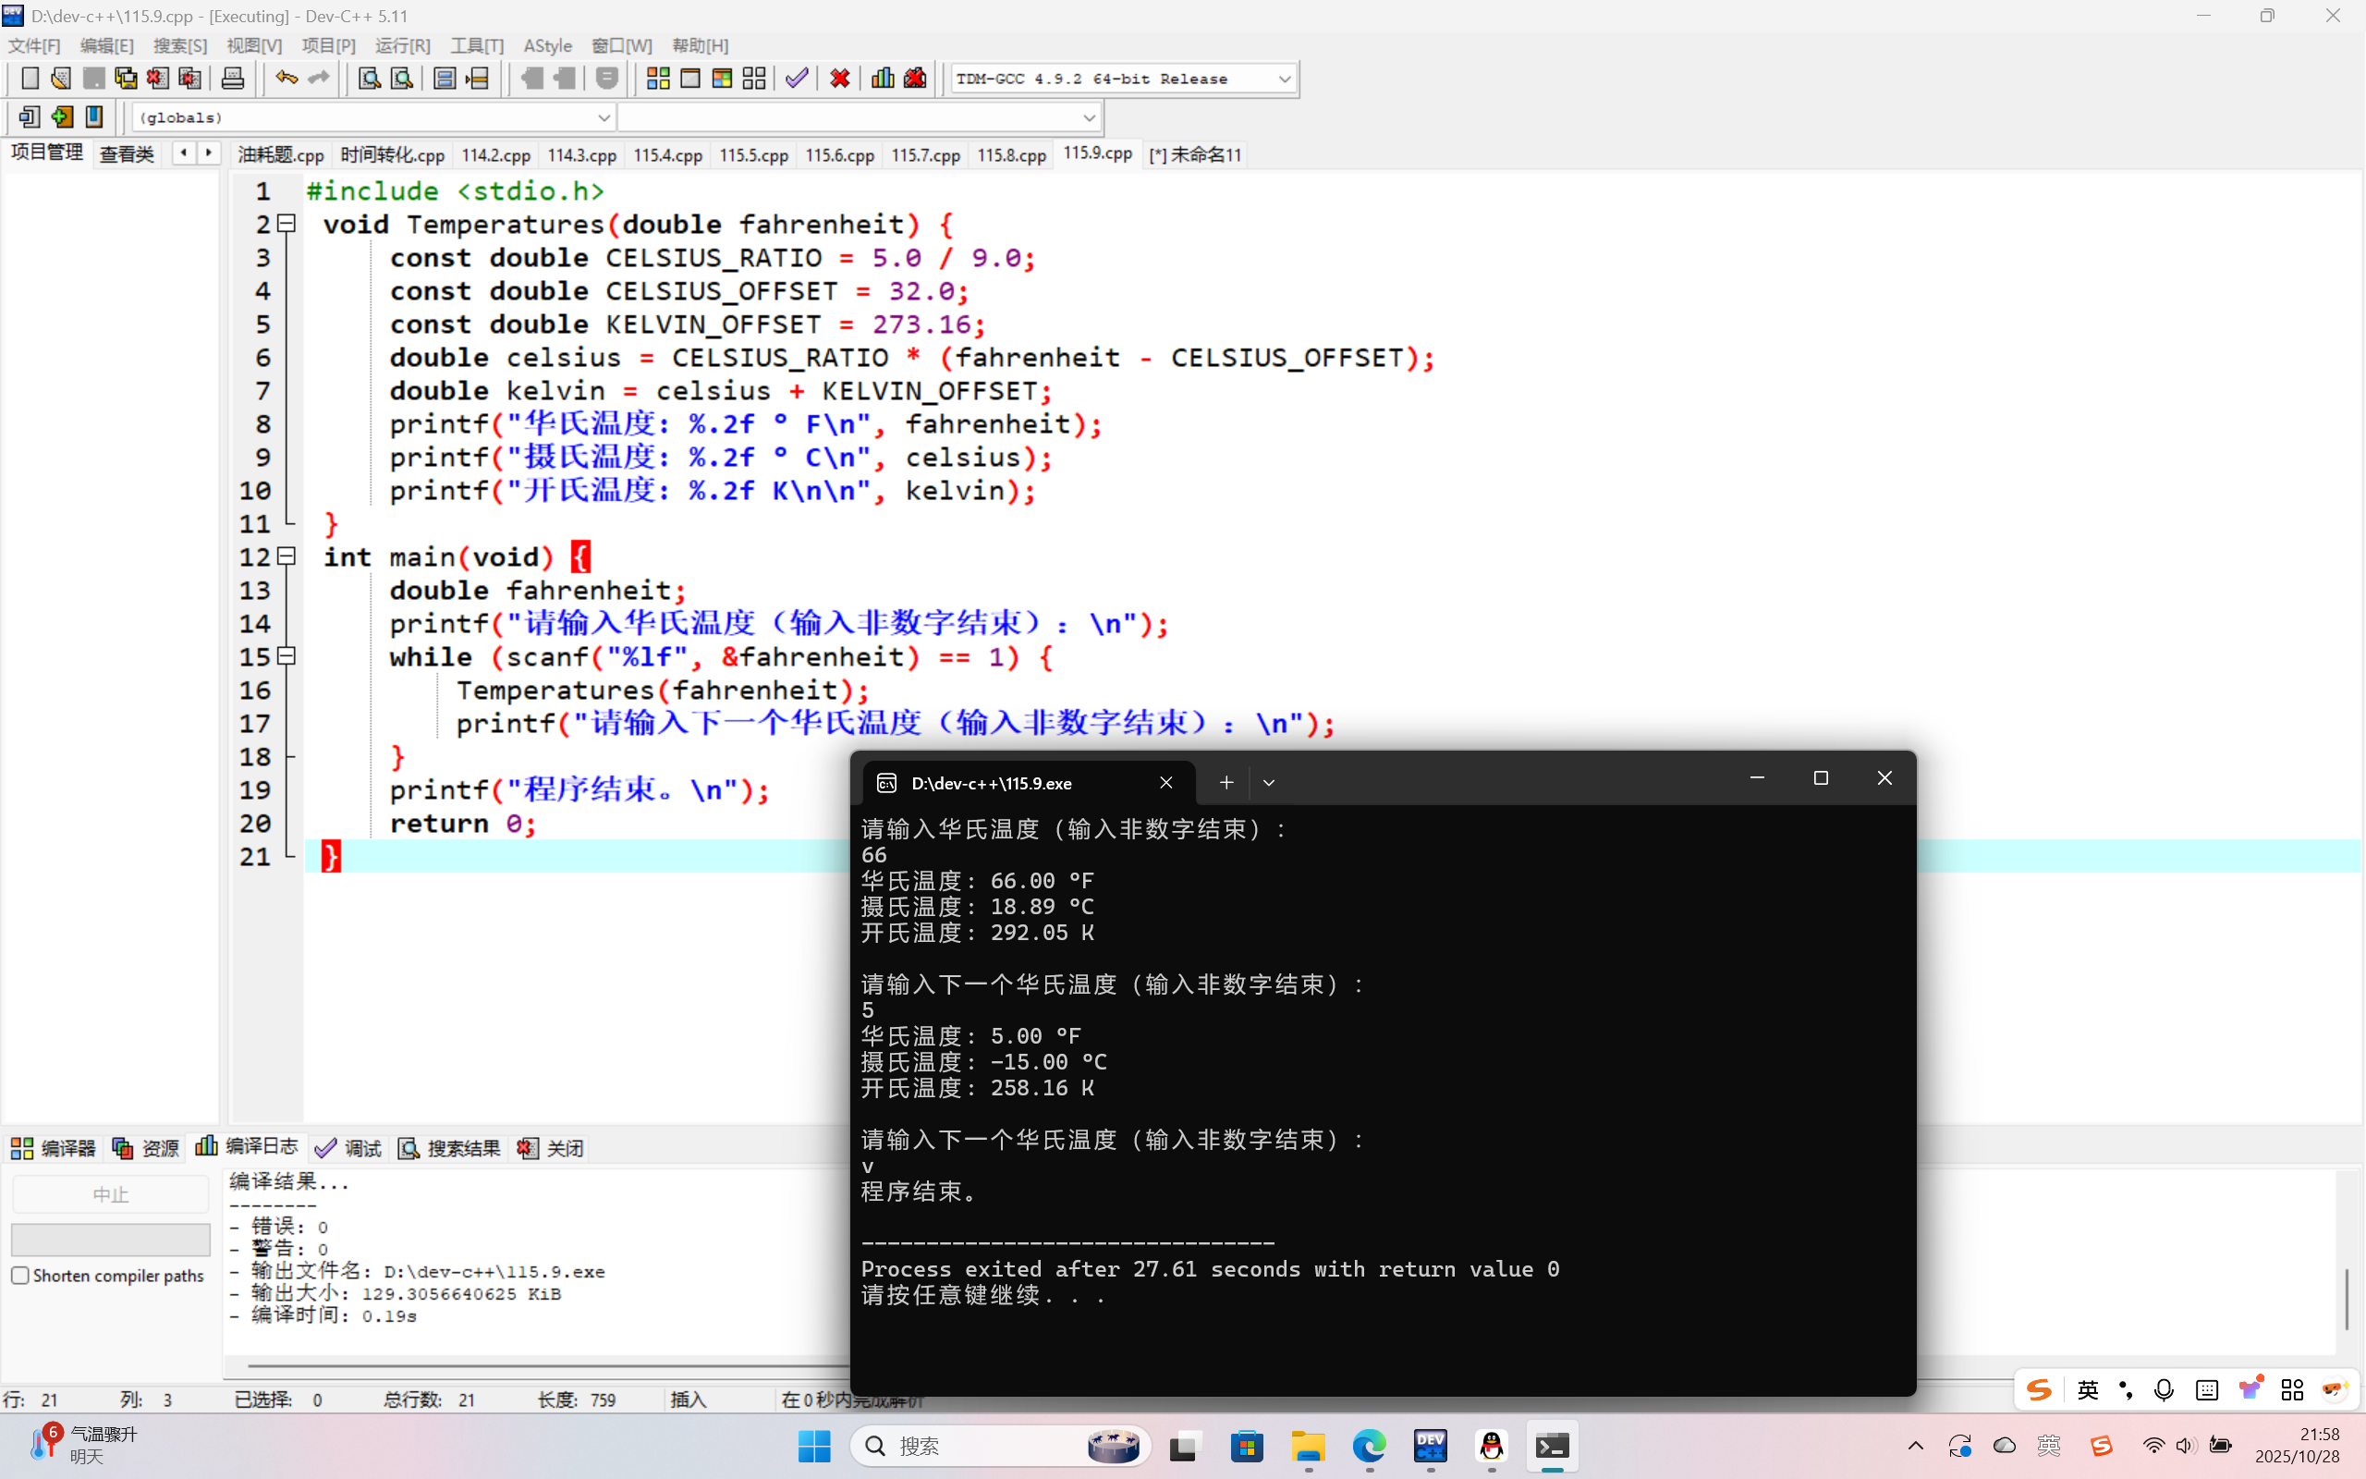This screenshot has height=1479, width=2366.
Task: Enable Shorten compiler paths checkbox
Action: [19, 1276]
